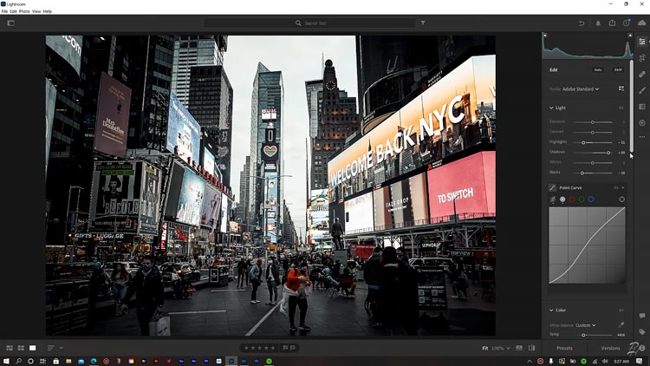
Task: Click the show original compare icon
Action: [532, 348]
